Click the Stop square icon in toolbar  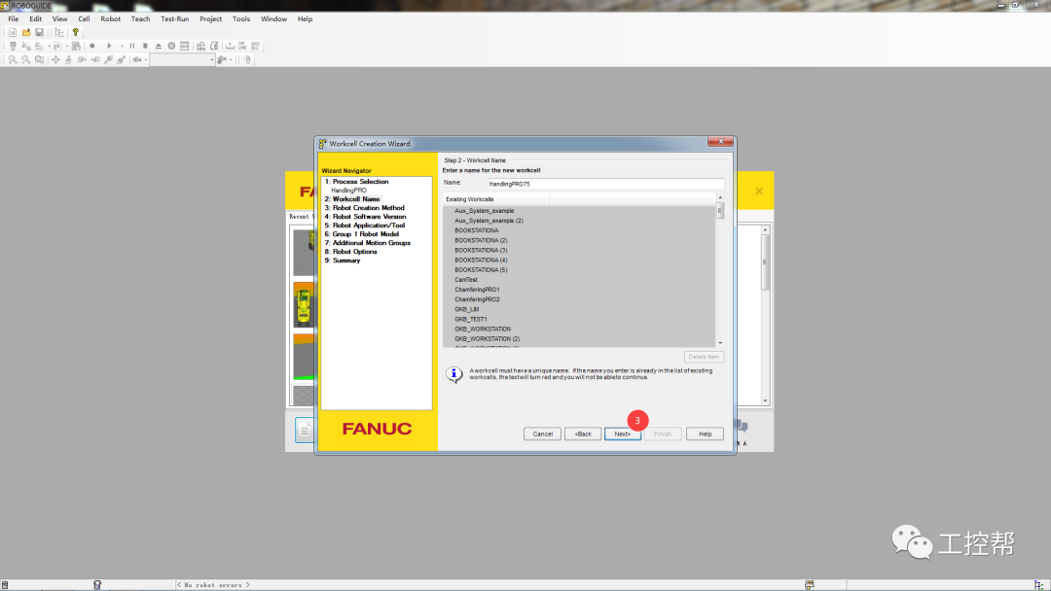pos(145,47)
